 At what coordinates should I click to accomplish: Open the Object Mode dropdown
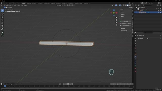point(9,5)
